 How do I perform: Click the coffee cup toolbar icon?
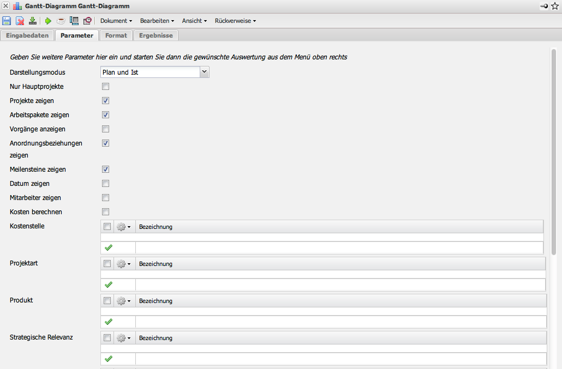[x=61, y=21]
